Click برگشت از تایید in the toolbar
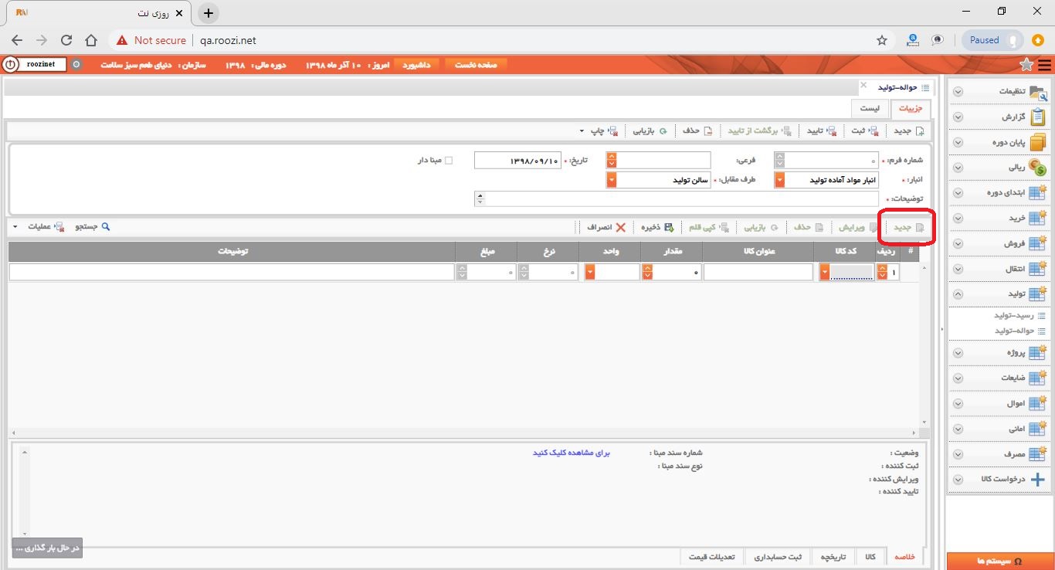 pos(759,131)
